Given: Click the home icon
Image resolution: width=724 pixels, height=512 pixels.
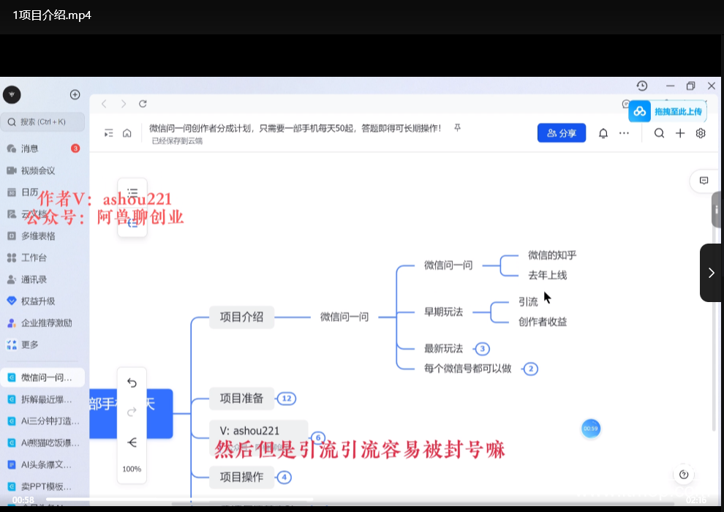Looking at the screenshot, I should pos(127,133).
